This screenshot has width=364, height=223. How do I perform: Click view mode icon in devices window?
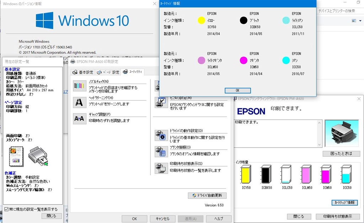[x=354, y=21]
